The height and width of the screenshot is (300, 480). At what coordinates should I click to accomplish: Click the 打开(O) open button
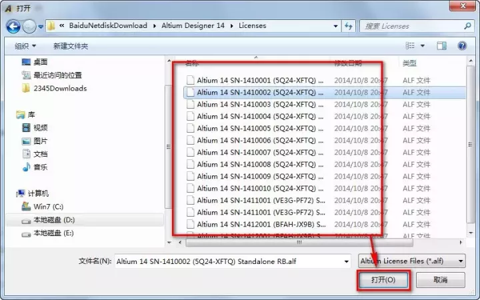[383, 280]
